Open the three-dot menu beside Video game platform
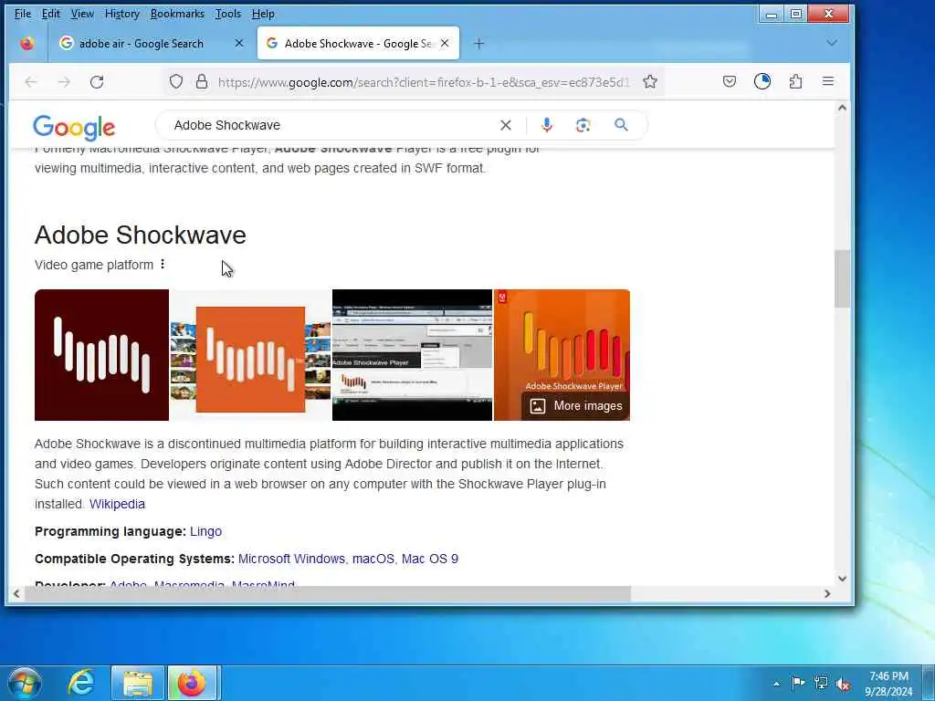Screen dimensions: 935x701 point(163,264)
